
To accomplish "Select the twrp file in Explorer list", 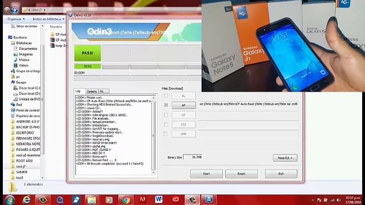I will pos(58,46).
